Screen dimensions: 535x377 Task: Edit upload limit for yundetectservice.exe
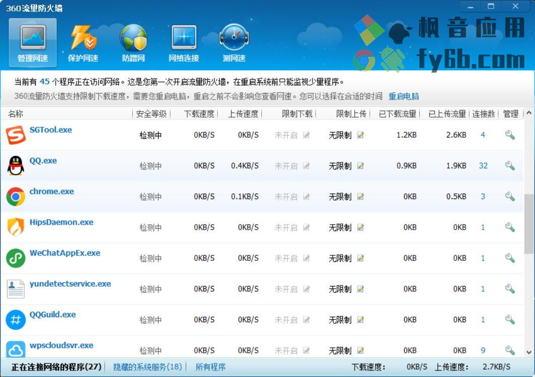tap(361, 289)
